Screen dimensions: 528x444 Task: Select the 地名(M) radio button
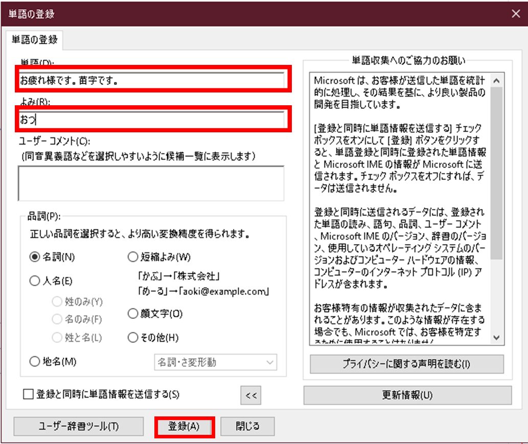(x=35, y=362)
